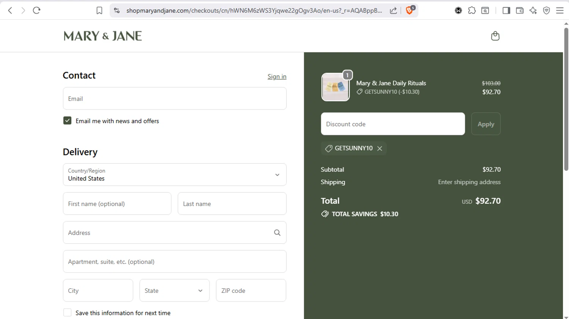Open Leo AI sparkle icon
The image size is (569, 319).
tap(533, 11)
